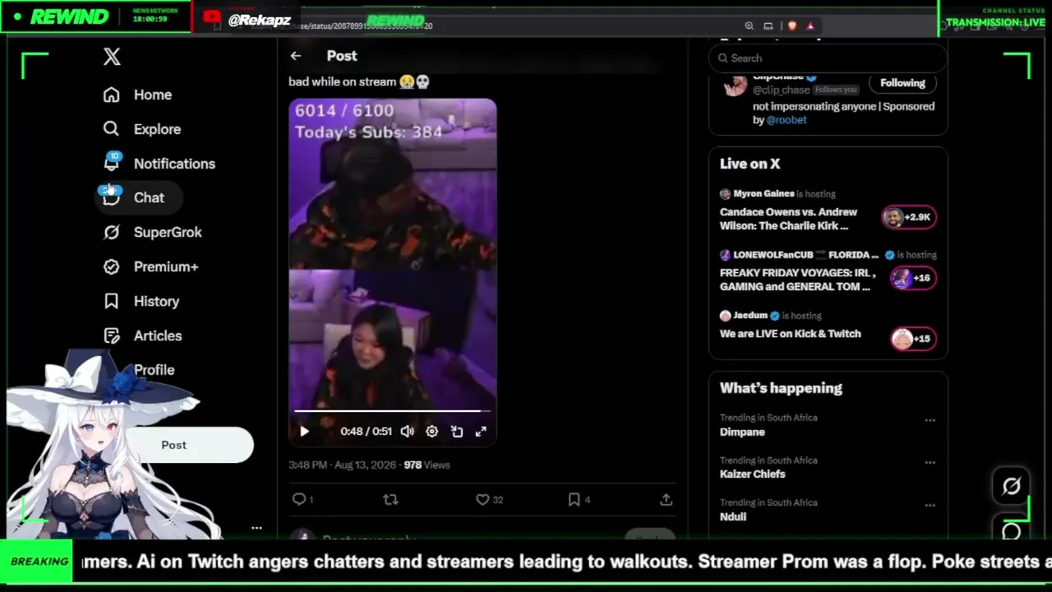Viewport: 1052px width, 592px height.
Task: Click the Notifications bell icon
Action: pos(111,164)
